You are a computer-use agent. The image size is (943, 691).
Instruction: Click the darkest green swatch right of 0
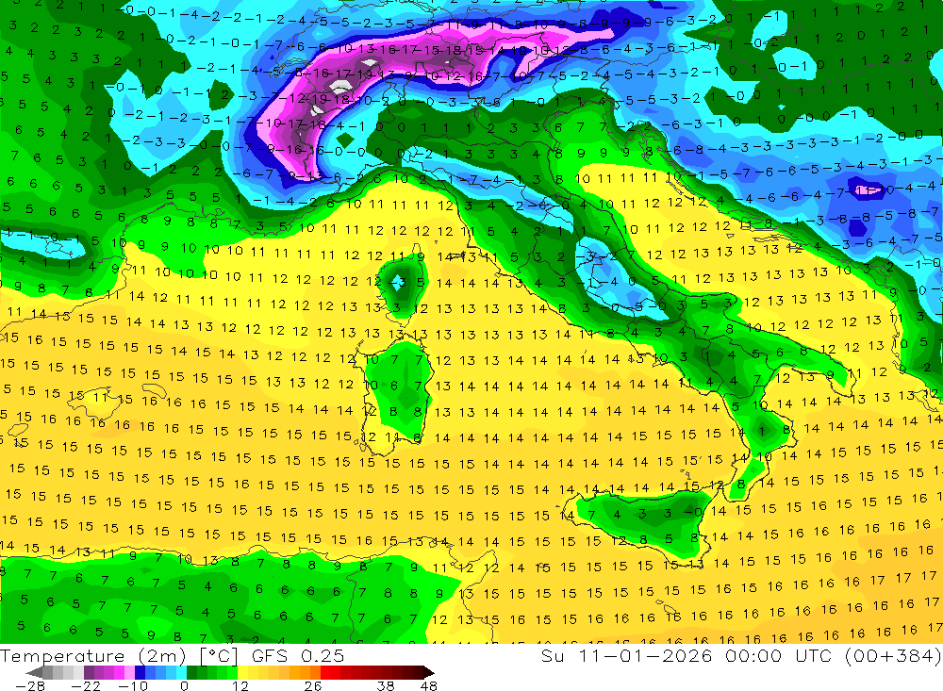coord(191,673)
